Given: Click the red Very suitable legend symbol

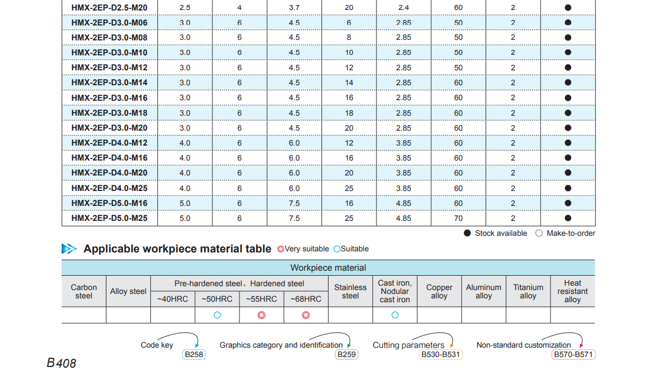Looking at the screenshot, I should (x=280, y=249).
